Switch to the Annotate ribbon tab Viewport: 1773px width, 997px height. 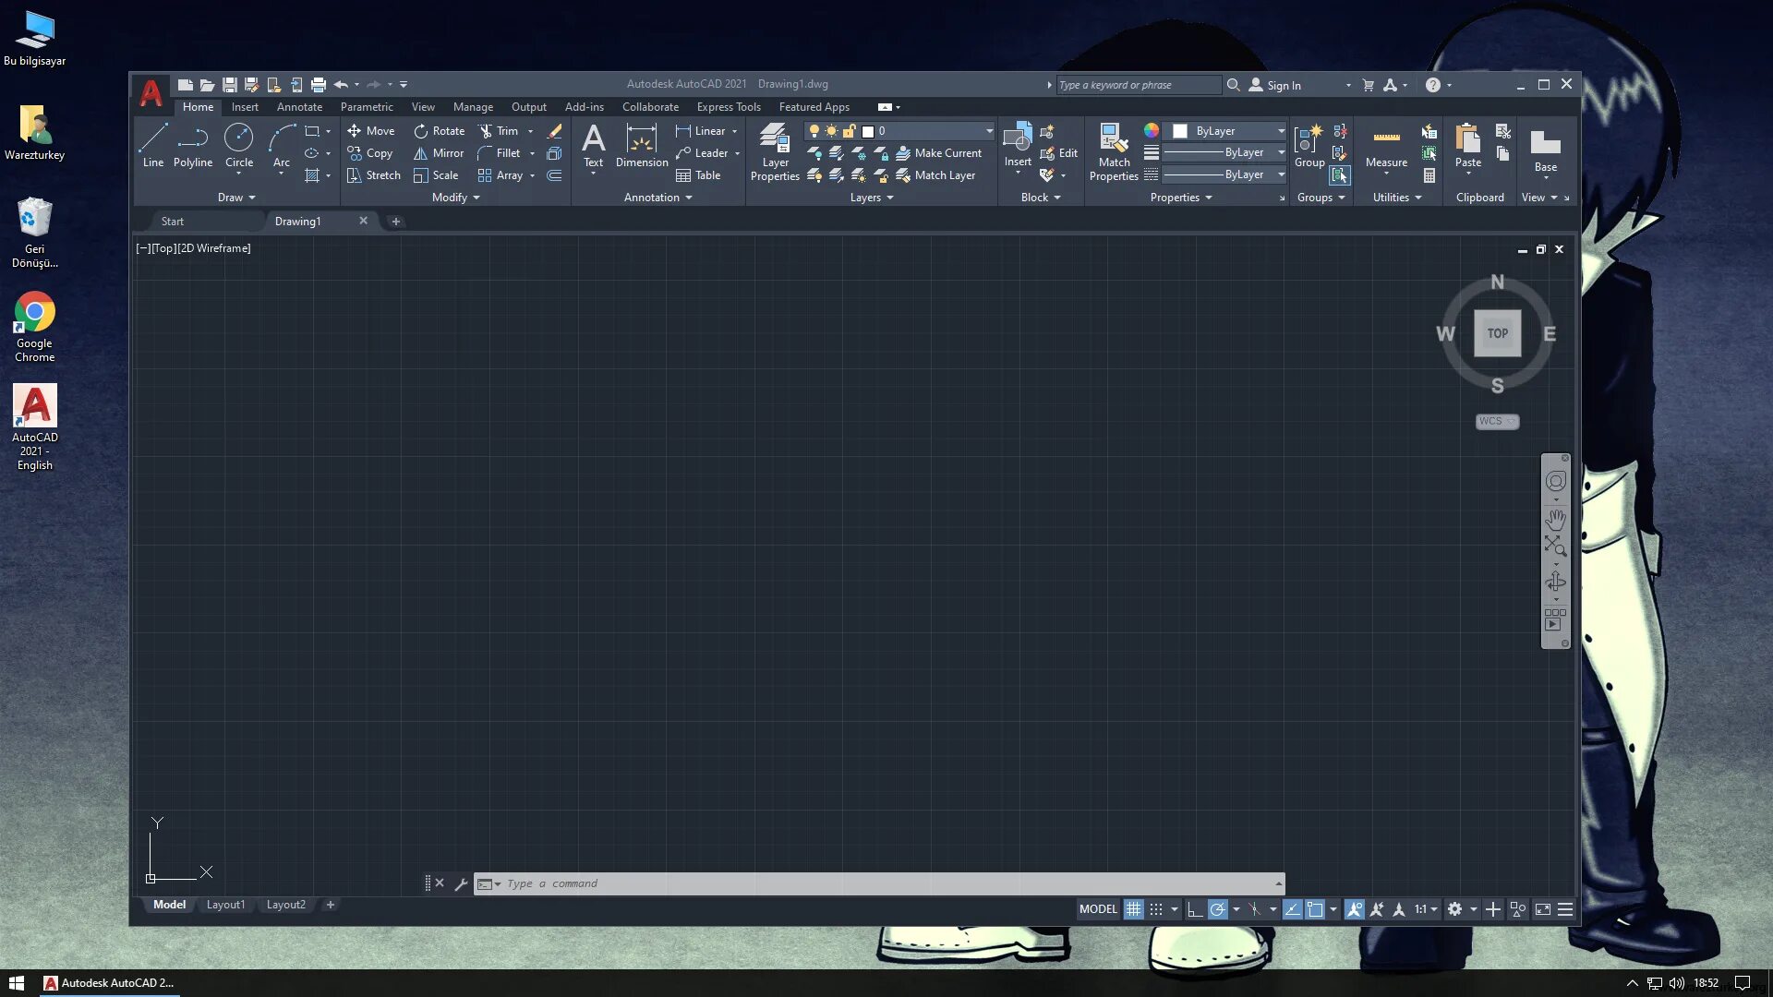299,107
